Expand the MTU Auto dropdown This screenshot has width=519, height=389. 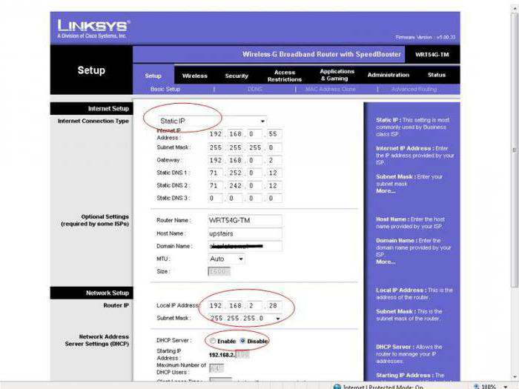[x=240, y=259]
